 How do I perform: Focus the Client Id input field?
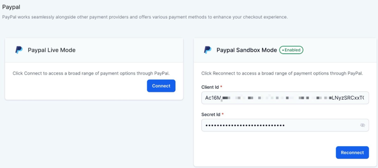click(x=285, y=98)
